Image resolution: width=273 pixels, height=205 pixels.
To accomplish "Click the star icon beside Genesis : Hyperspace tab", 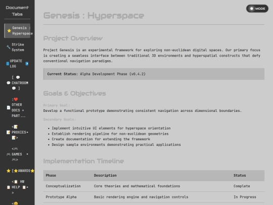I will click(x=9, y=31).
